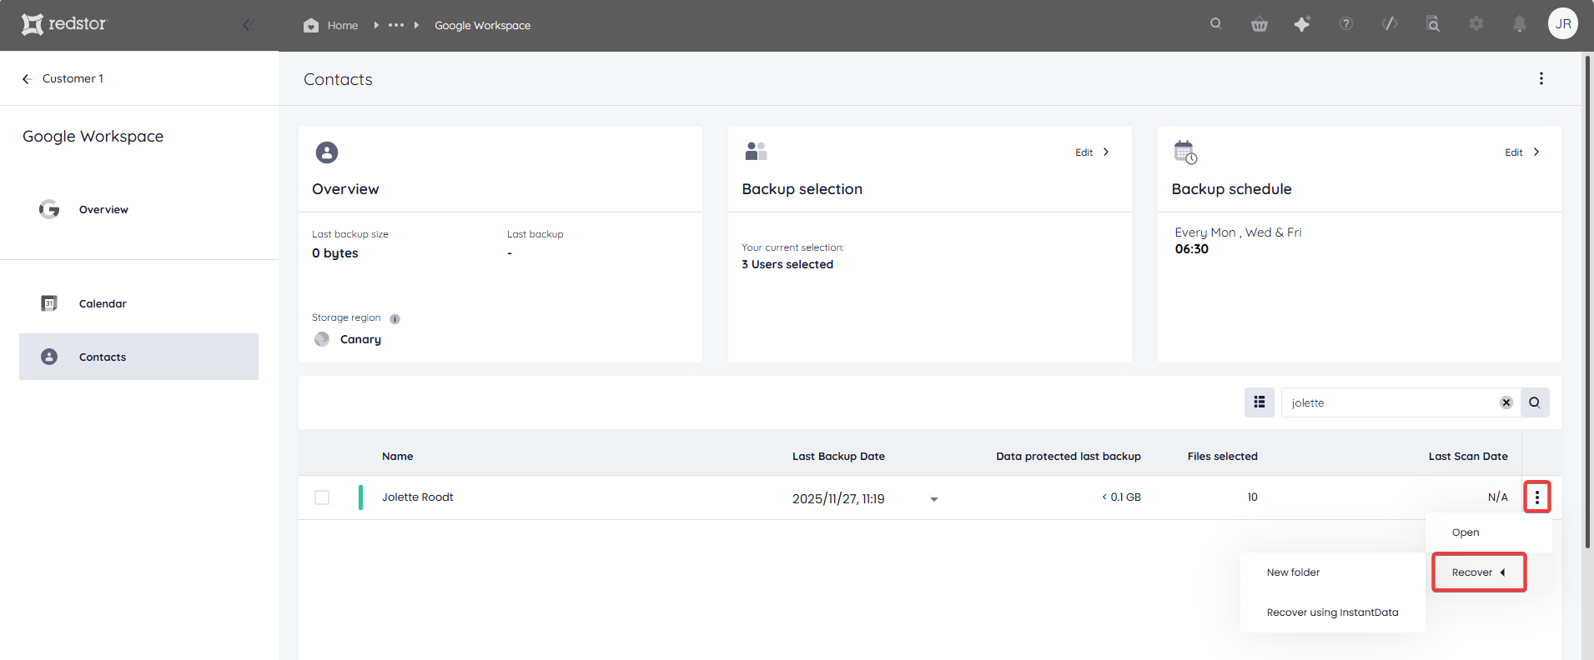The image size is (1594, 660).
Task: Collapse the sidebar with double chevron
Action: (248, 25)
